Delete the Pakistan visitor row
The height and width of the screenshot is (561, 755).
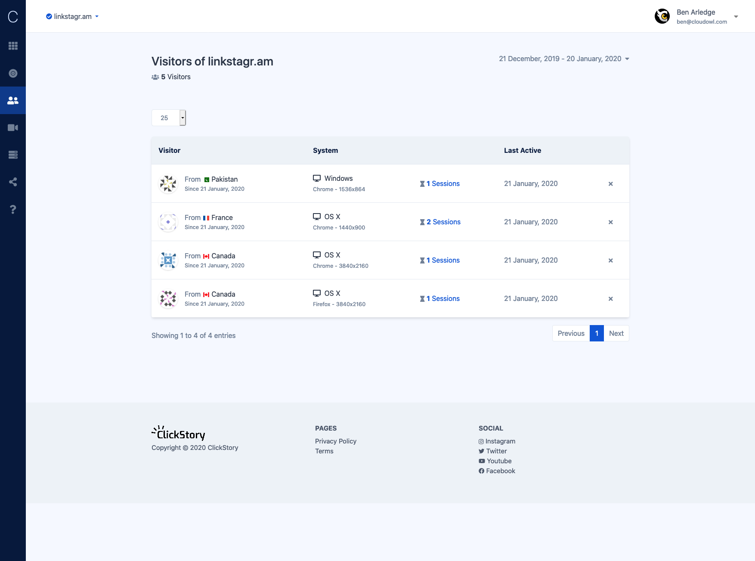(x=610, y=184)
